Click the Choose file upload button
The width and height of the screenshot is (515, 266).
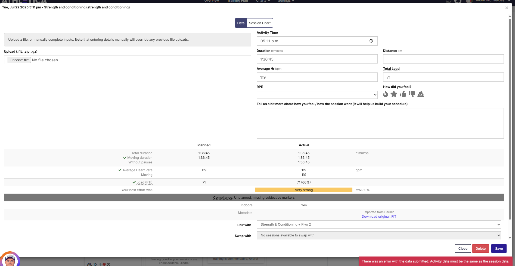(x=19, y=60)
